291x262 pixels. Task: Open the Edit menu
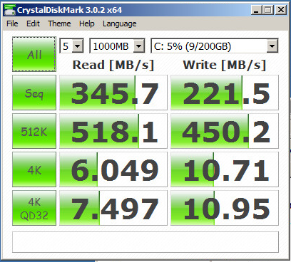[x=33, y=23]
